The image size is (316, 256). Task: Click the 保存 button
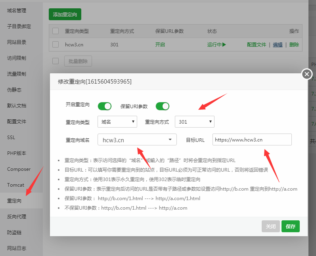(290, 226)
